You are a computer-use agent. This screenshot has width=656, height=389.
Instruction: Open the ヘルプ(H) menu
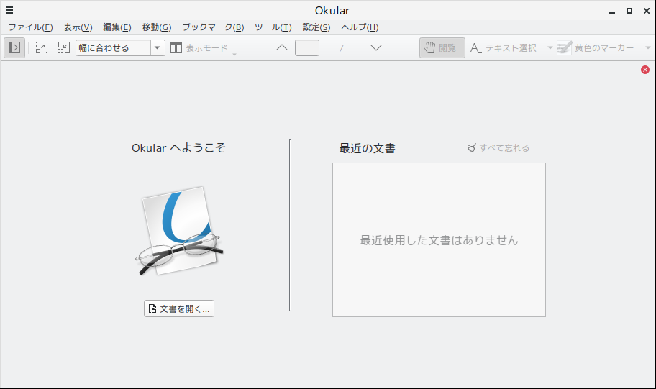point(360,27)
